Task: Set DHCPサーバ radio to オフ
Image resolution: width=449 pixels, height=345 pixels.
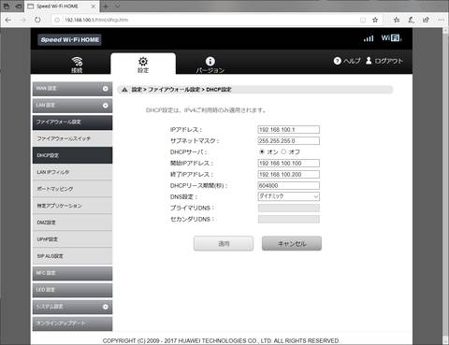Action: tap(283, 151)
